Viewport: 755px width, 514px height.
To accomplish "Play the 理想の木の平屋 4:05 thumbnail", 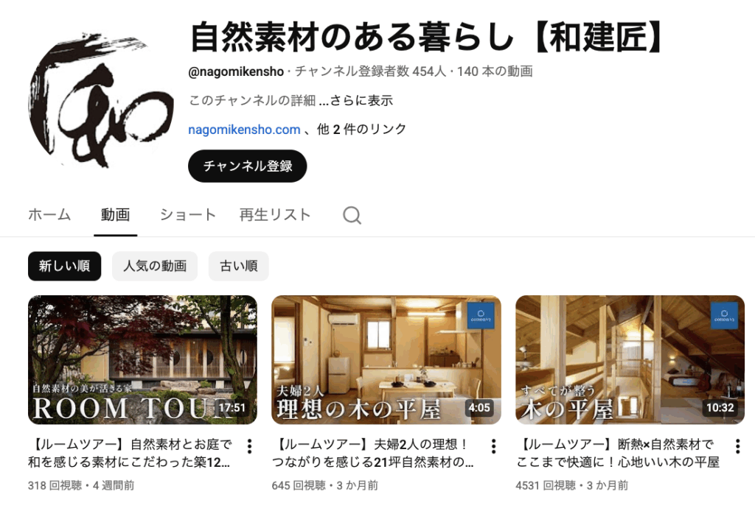I will (386, 359).
